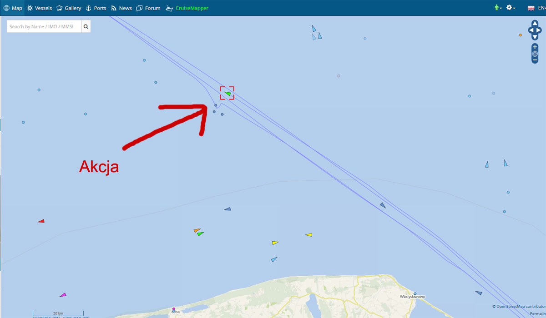546x318 pixels.
Task: Open the EN language dropdown
Action: click(x=537, y=8)
